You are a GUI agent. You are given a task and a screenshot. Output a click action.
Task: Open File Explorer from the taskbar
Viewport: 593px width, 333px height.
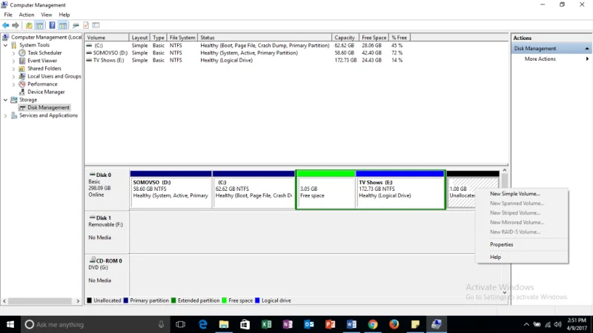(224, 324)
